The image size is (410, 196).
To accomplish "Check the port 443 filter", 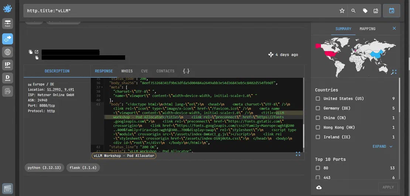I will coord(318,178).
